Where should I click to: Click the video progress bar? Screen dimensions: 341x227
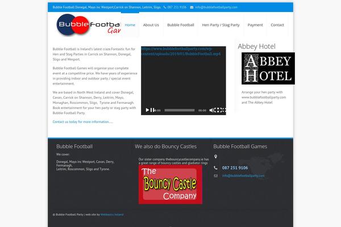click(180, 110)
